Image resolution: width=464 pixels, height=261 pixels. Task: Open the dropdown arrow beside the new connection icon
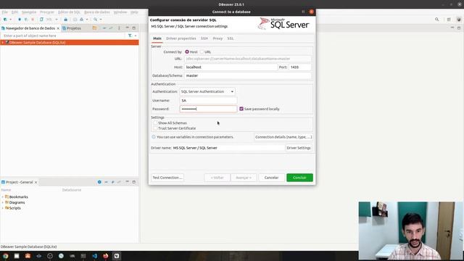10,20
